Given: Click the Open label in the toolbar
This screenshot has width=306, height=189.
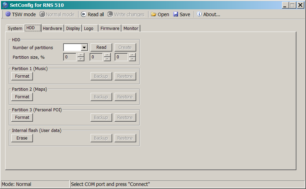Looking at the screenshot, I should click(x=163, y=15).
